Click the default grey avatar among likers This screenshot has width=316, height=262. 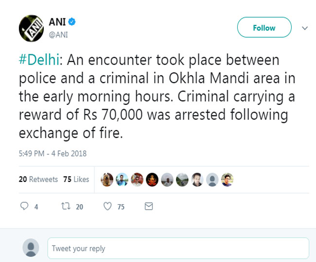point(212,180)
